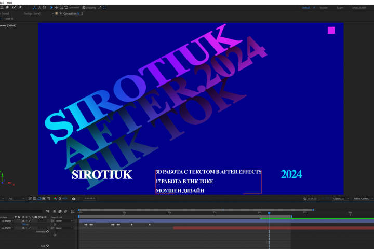Toggle the Snapping checkbox
The width and height of the screenshot is (374, 249).
pos(84,8)
